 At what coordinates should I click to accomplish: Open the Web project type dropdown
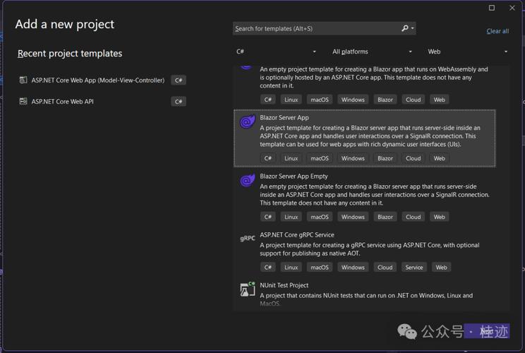pyautogui.click(x=467, y=52)
